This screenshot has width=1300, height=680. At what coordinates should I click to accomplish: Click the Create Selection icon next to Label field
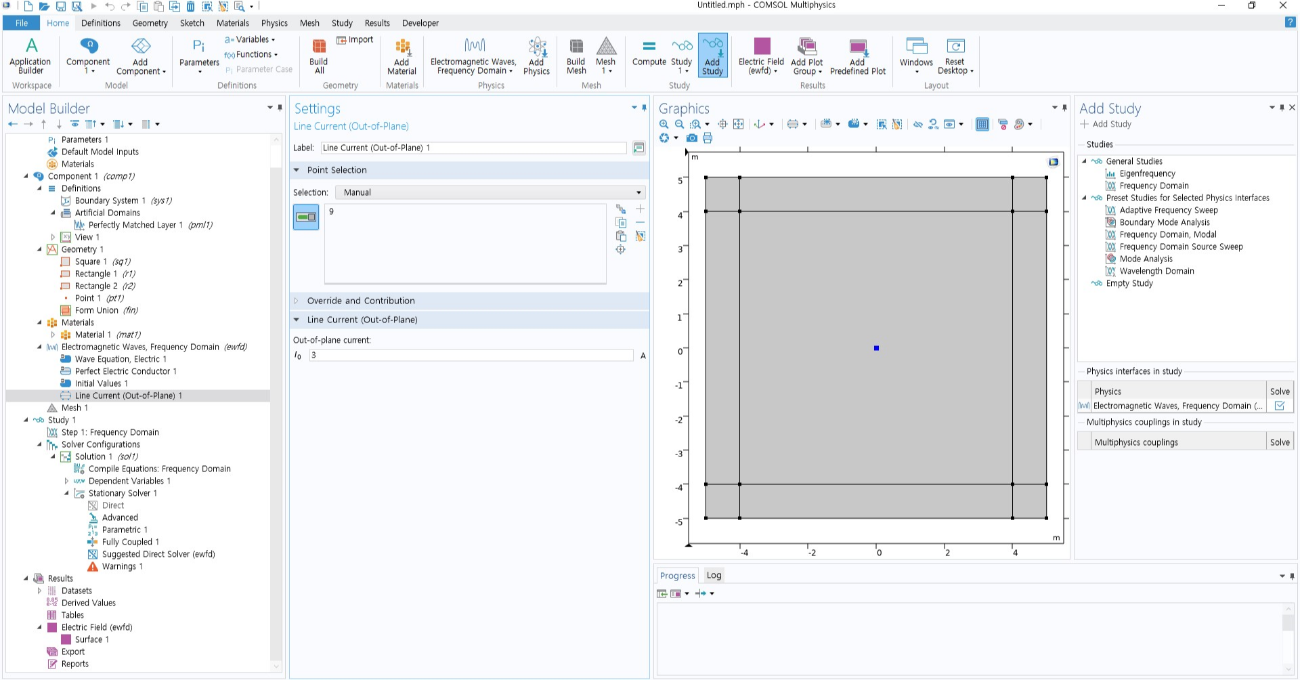638,148
